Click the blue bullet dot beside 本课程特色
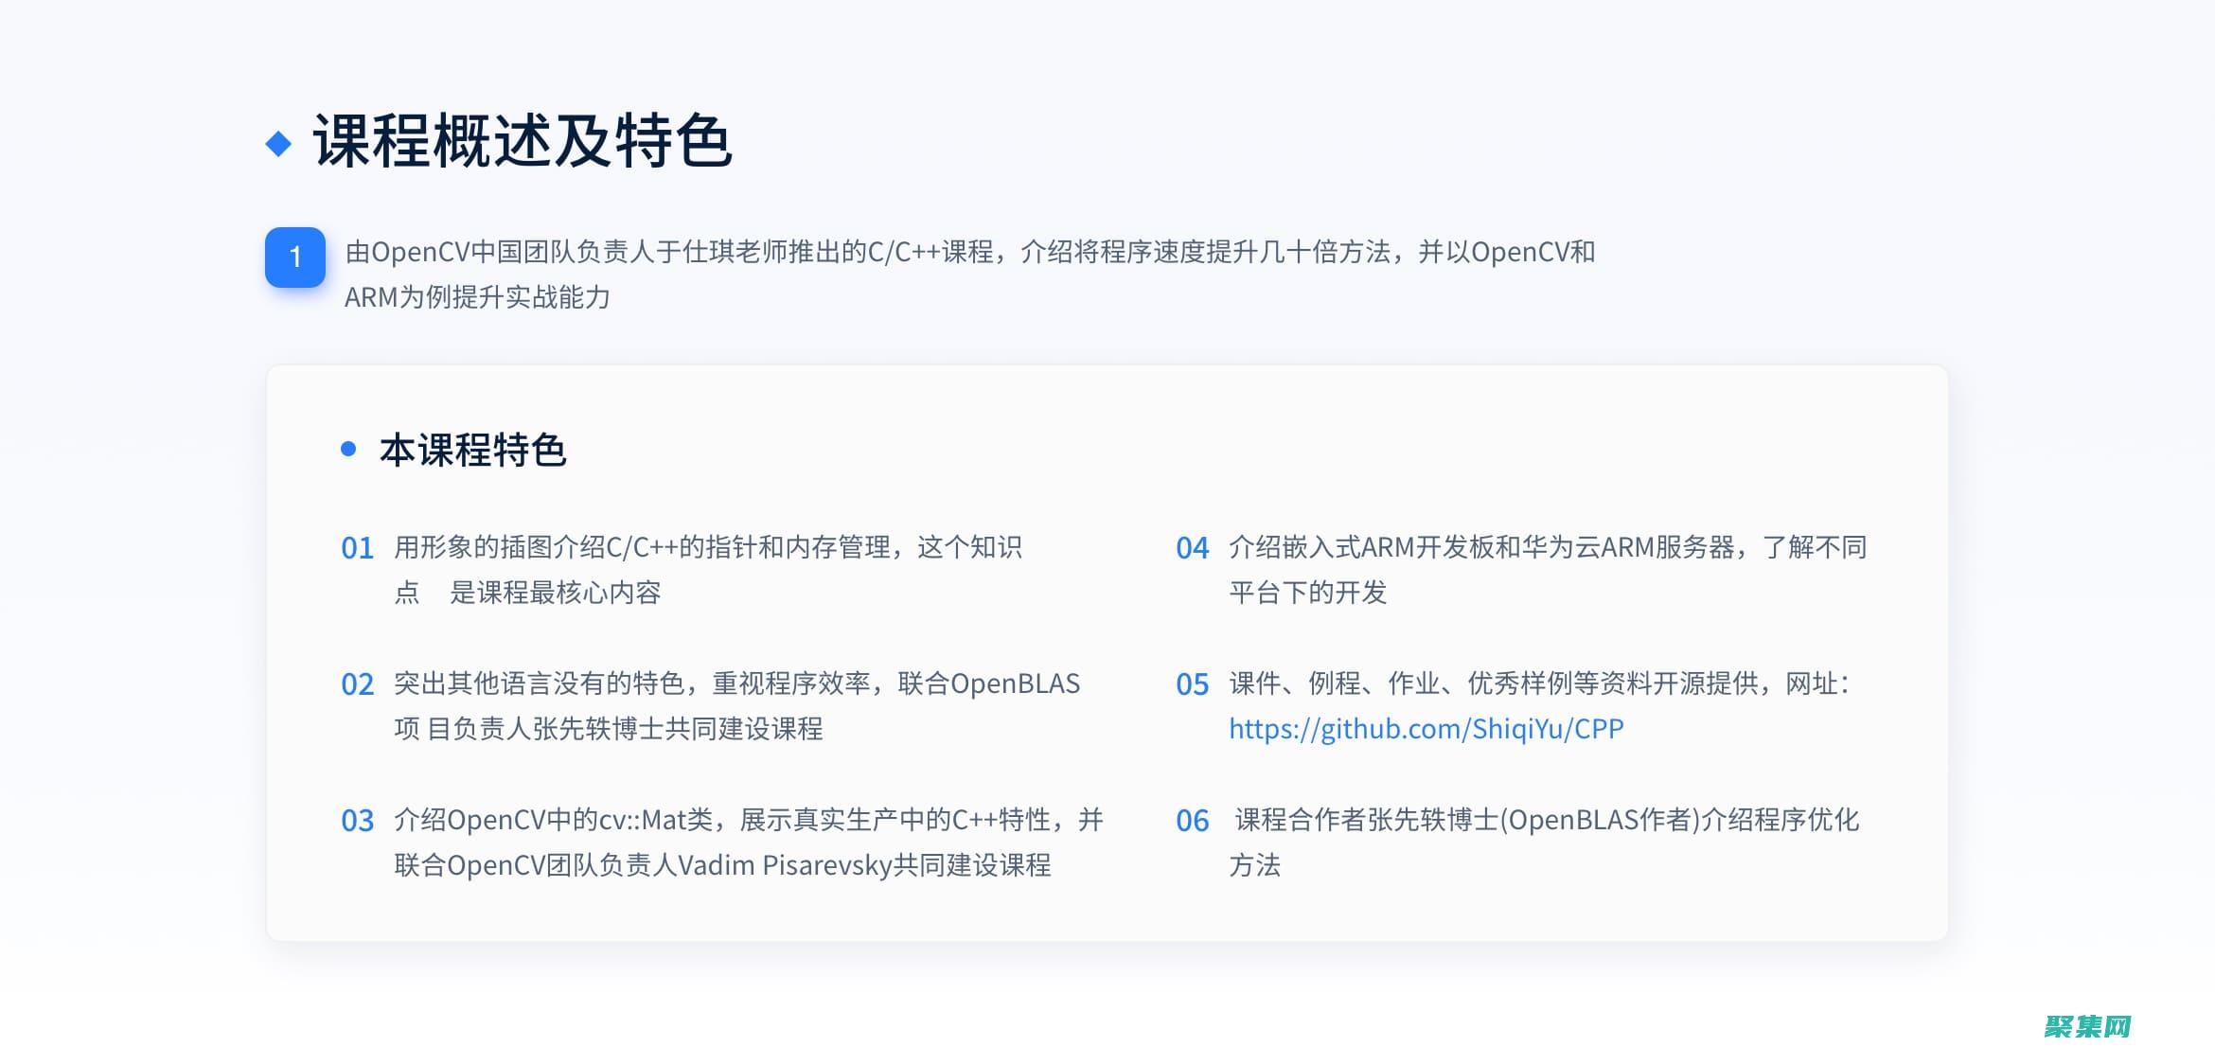This screenshot has height=1047, width=2215. (348, 451)
